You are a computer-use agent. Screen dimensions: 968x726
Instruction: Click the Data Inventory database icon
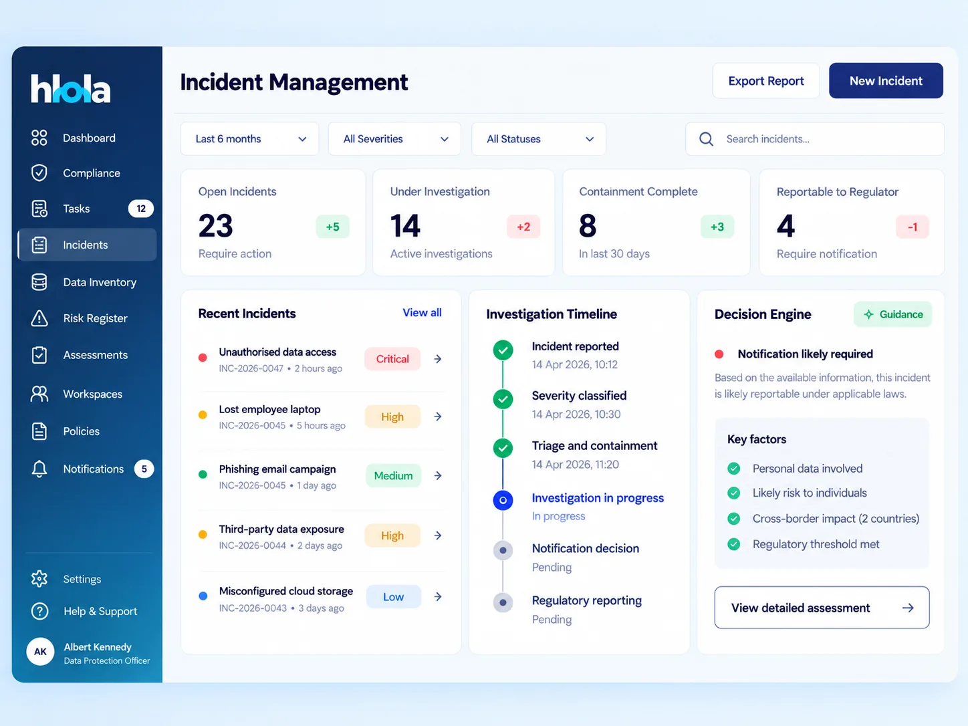(x=39, y=282)
